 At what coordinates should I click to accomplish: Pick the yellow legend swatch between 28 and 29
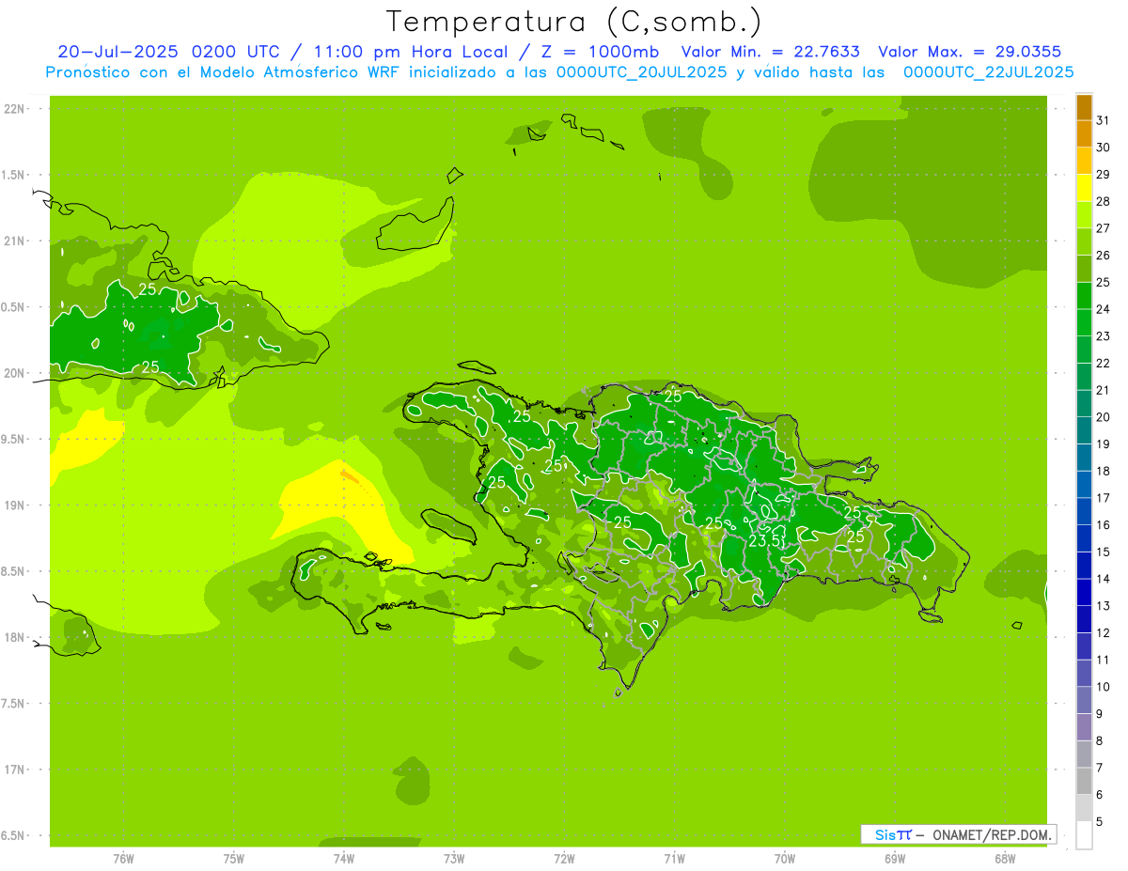[x=1084, y=188]
